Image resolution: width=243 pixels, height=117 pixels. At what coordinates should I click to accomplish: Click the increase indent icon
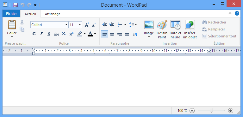(x=112, y=24)
